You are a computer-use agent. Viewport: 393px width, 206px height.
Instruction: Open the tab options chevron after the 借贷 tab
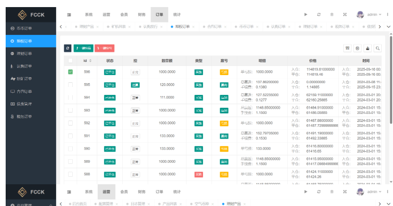388,27
